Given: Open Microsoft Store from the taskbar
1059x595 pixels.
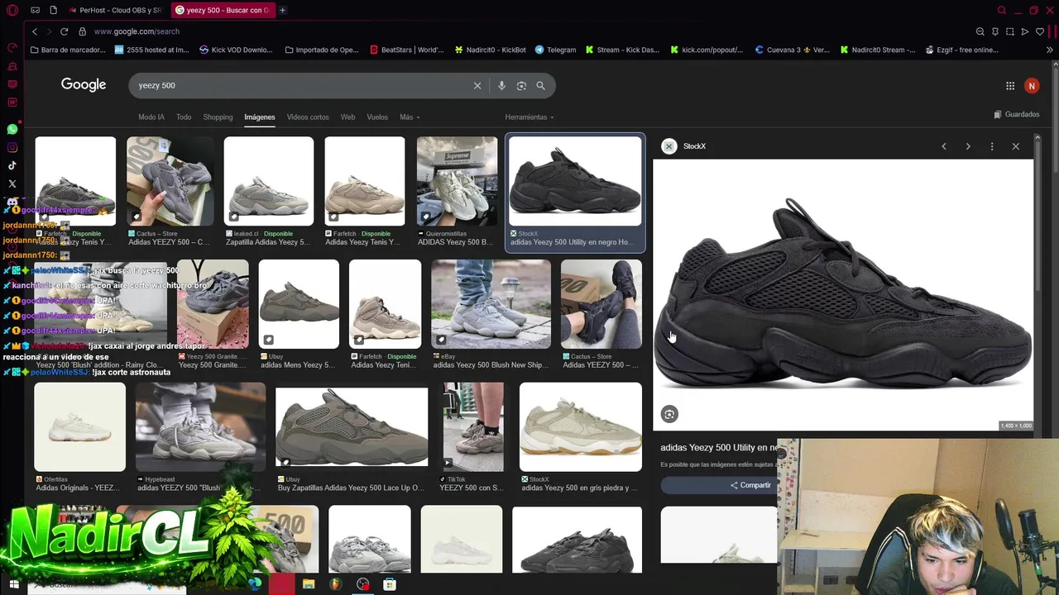Looking at the screenshot, I should click(390, 584).
